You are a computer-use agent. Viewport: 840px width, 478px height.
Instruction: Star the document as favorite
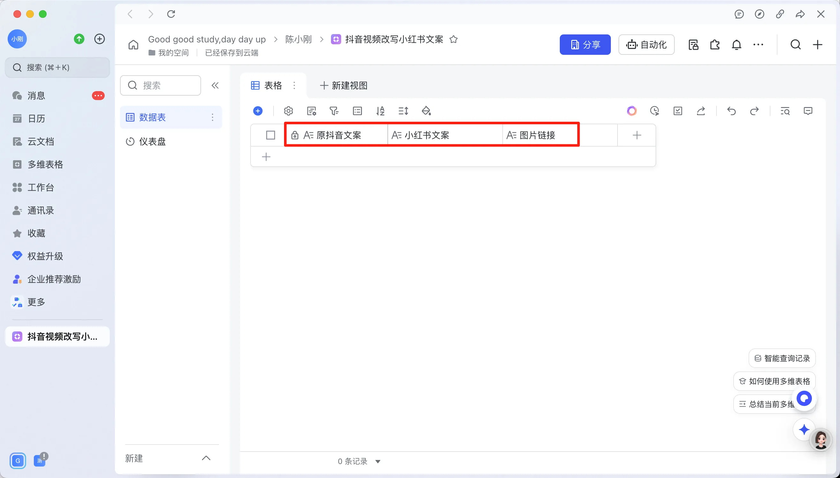pyautogui.click(x=454, y=40)
